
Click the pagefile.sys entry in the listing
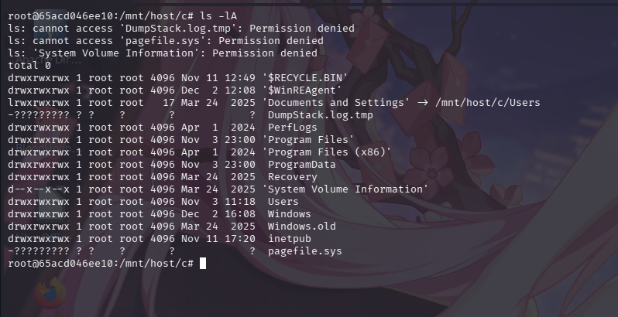coord(305,251)
